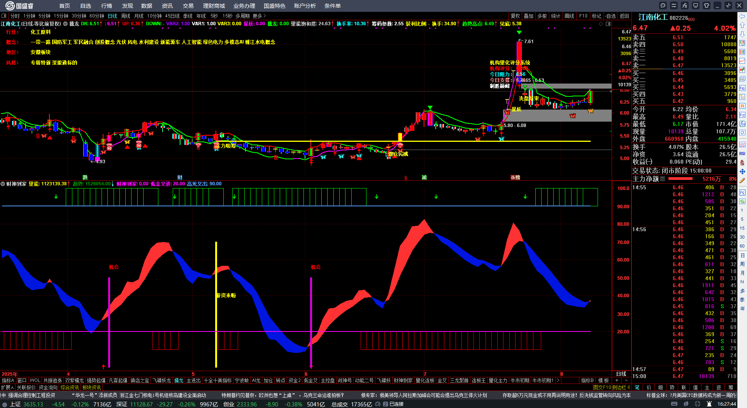This screenshot has height=408, width=747.
Task: Click the red S icon in right sidebar
Action: 742,162
